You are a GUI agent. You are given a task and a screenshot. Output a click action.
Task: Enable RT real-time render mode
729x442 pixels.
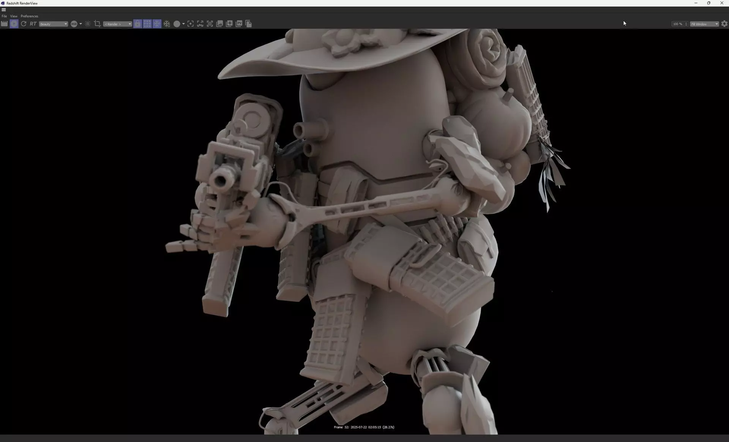[x=33, y=24]
